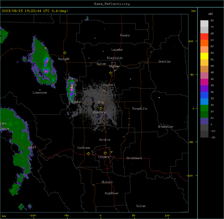The height and width of the screenshot is (219, 224).
Task: Click the Drumheller town label
Action: tap(166, 127)
